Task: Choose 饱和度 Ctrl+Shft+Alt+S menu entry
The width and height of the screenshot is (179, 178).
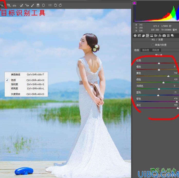Action: pyautogui.click(x=26, y=84)
